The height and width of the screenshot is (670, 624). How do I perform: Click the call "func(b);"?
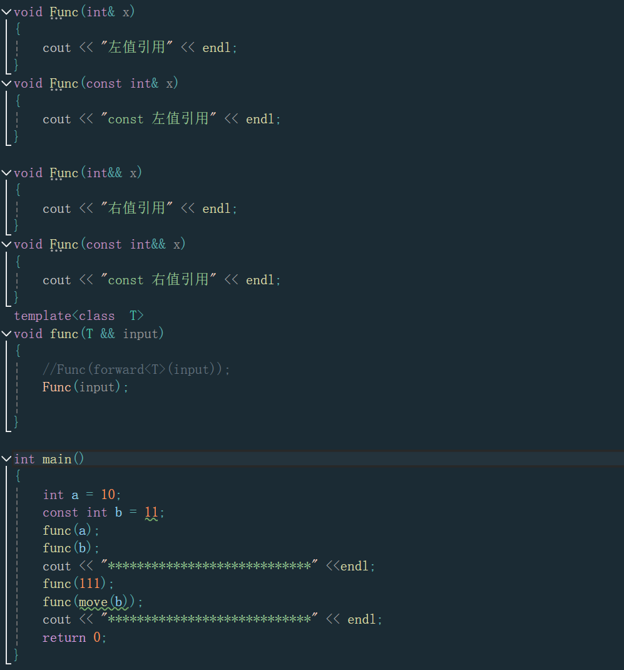(71, 549)
